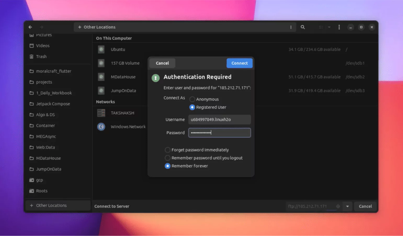Click the gcp network folder icon
This screenshot has width=403, height=236.
(x=32, y=180)
